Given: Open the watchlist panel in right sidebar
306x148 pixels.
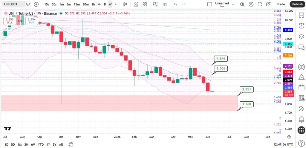Looking at the screenshot, I should click(x=301, y=15).
